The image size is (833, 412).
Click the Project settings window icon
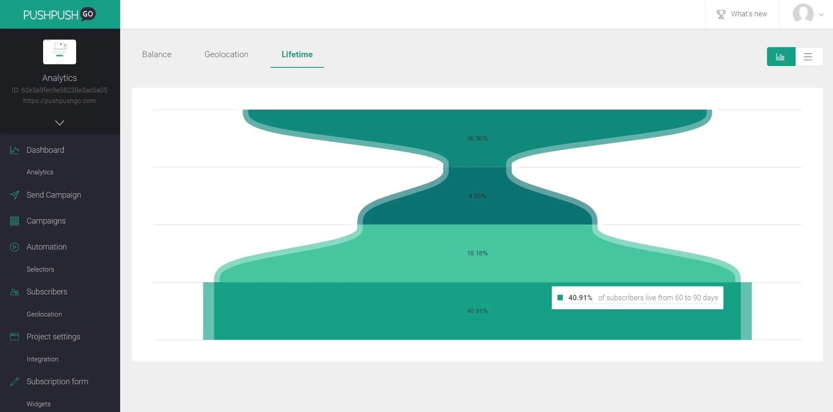(x=15, y=337)
